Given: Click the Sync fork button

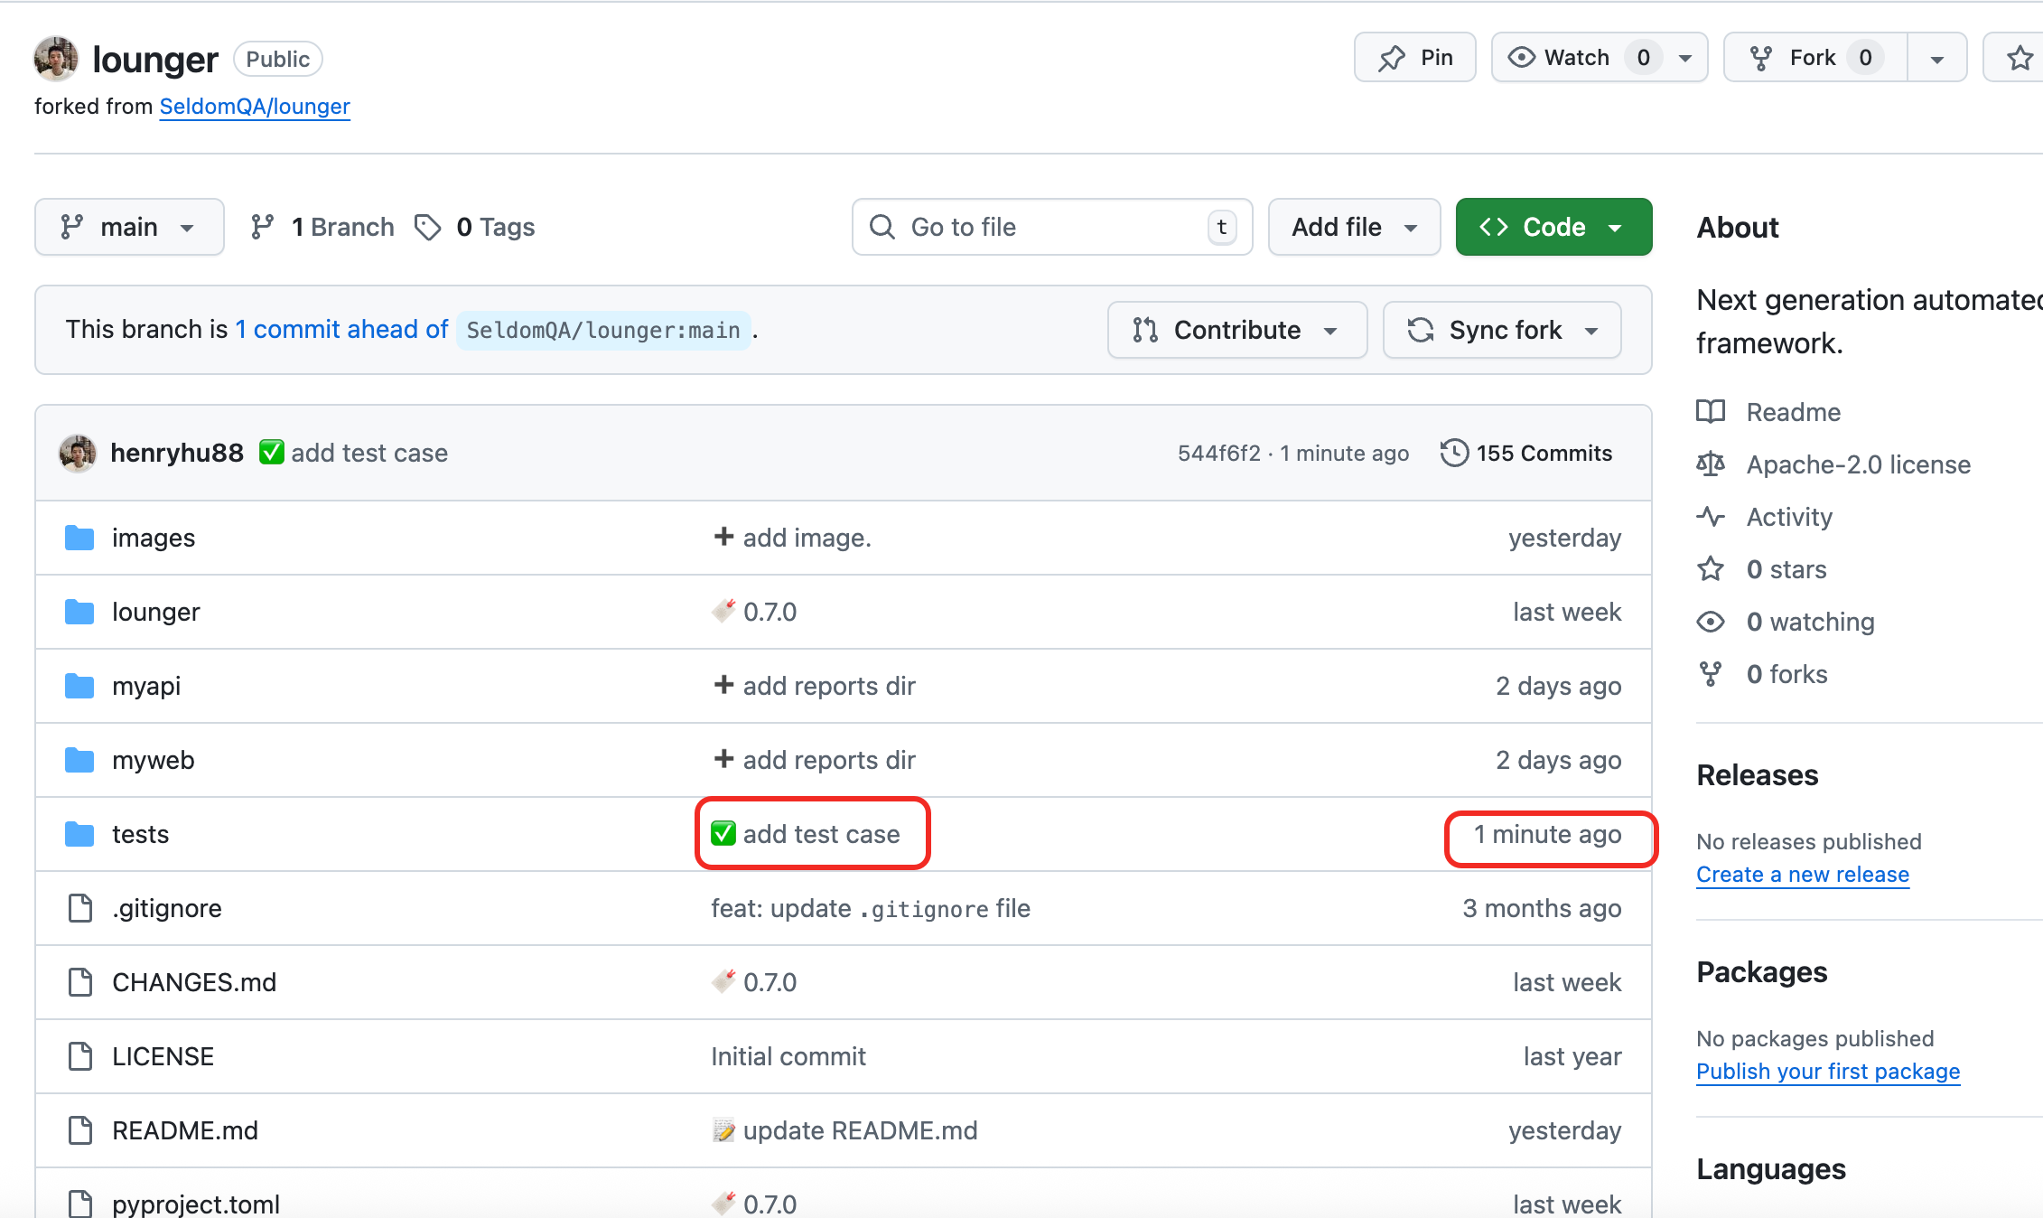Looking at the screenshot, I should (1501, 330).
